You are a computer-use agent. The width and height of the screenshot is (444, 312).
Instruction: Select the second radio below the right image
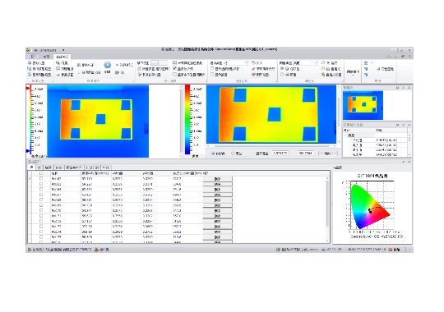233,154
